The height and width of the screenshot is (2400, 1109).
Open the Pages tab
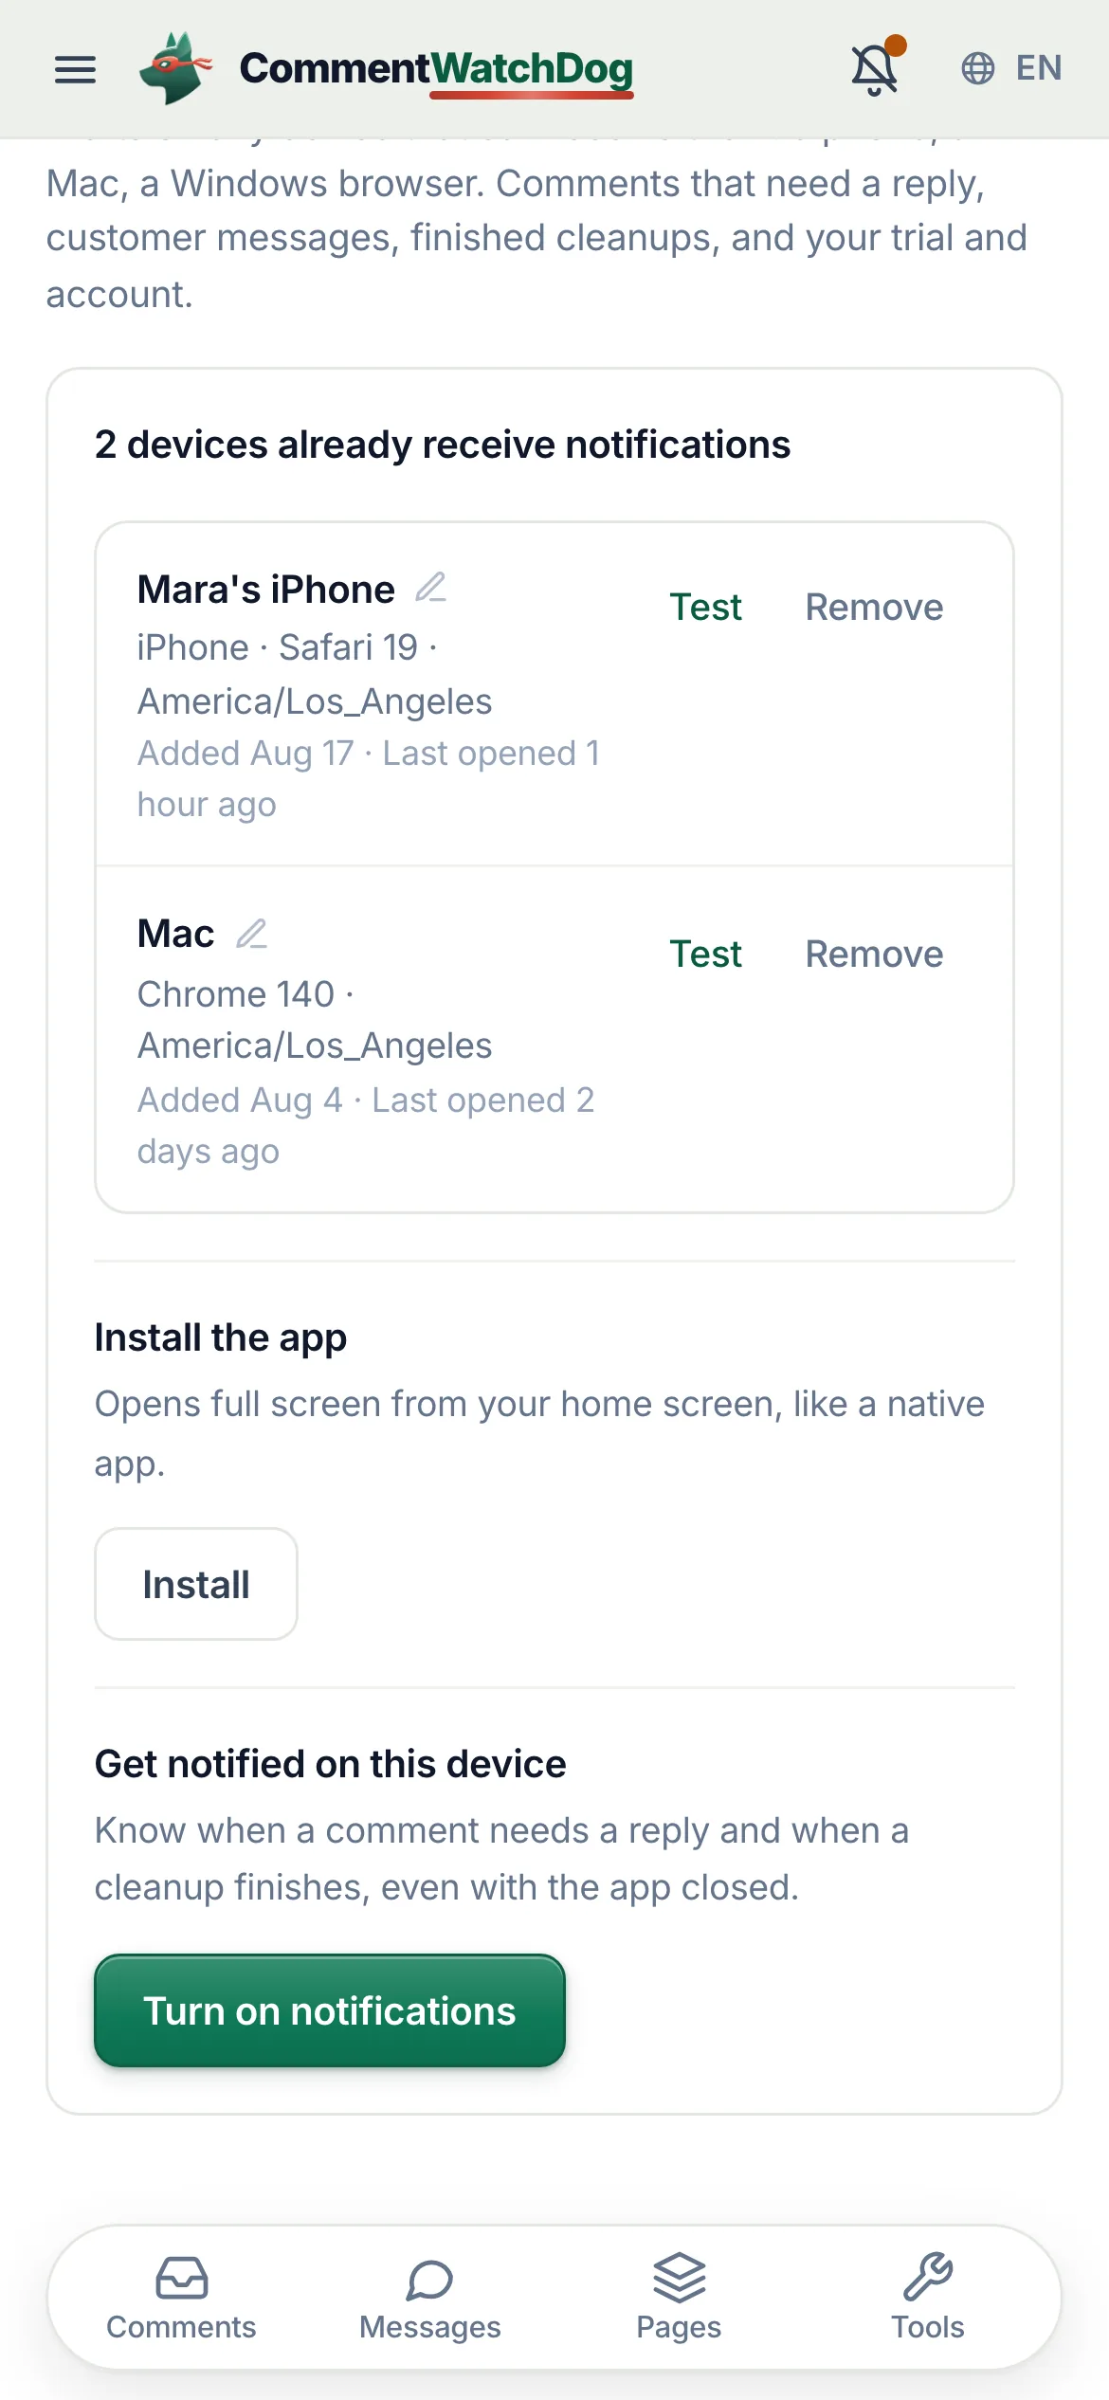pyautogui.click(x=679, y=2298)
